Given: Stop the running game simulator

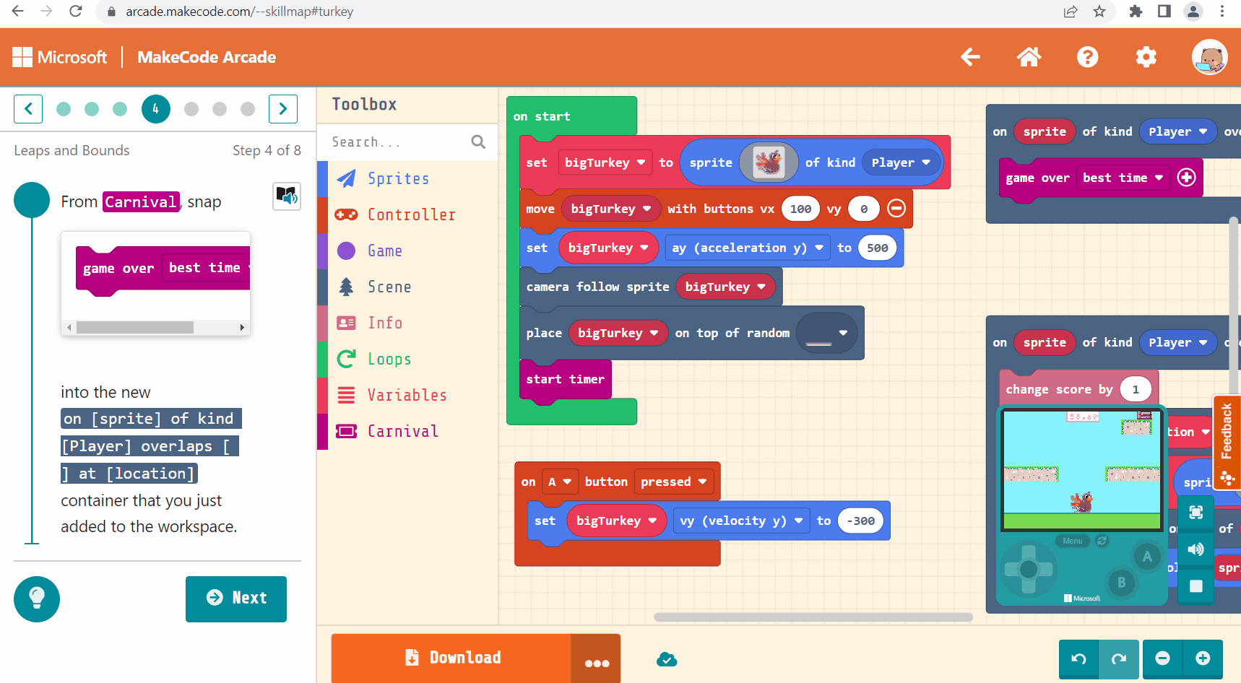Looking at the screenshot, I should tap(1195, 586).
